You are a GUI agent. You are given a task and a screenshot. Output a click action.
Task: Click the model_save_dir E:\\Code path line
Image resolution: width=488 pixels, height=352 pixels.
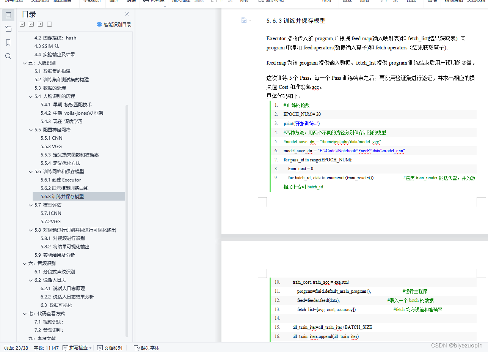click(x=344, y=151)
